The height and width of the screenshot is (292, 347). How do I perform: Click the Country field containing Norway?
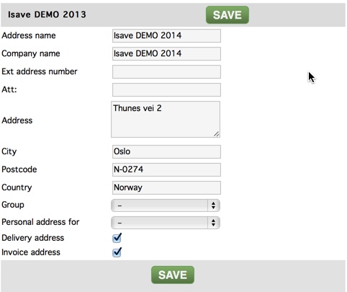(x=166, y=187)
